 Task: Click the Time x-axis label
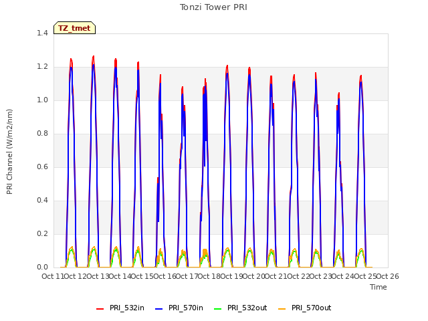tap(379, 287)
